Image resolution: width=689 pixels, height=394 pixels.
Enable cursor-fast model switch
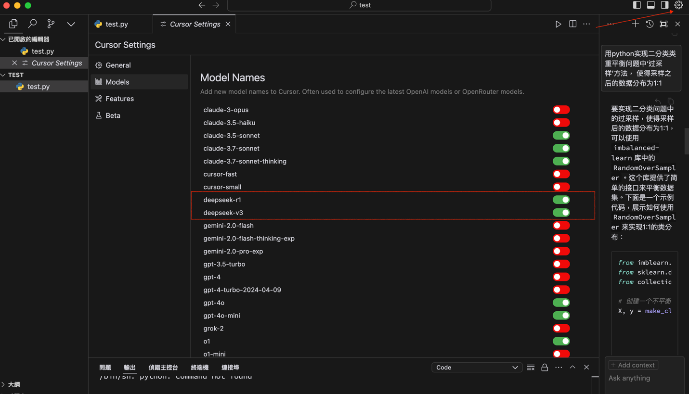coord(561,174)
